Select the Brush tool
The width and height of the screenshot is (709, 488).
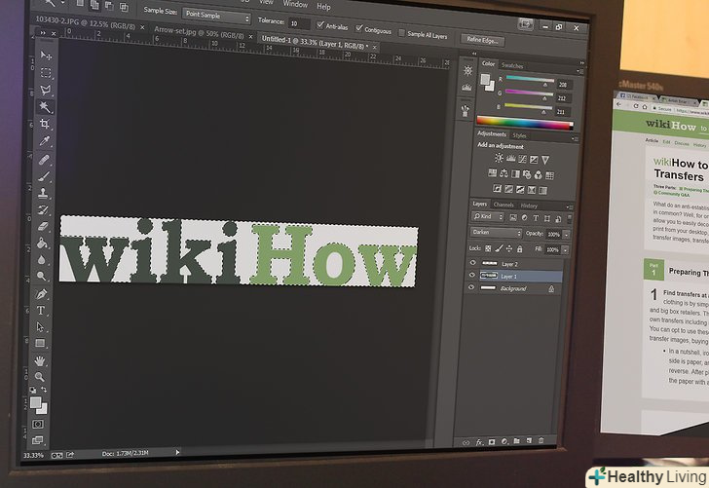point(44,176)
